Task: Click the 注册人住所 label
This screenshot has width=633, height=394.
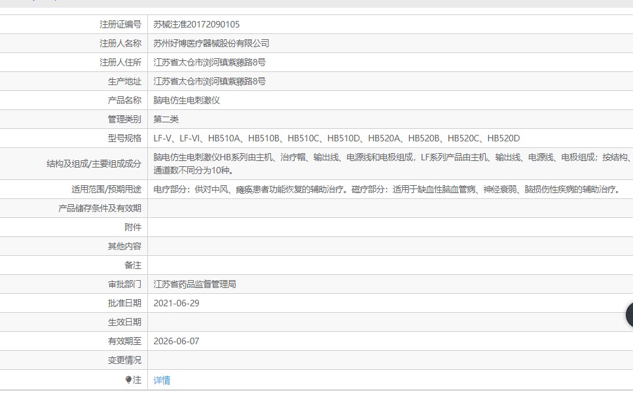Action: point(120,63)
